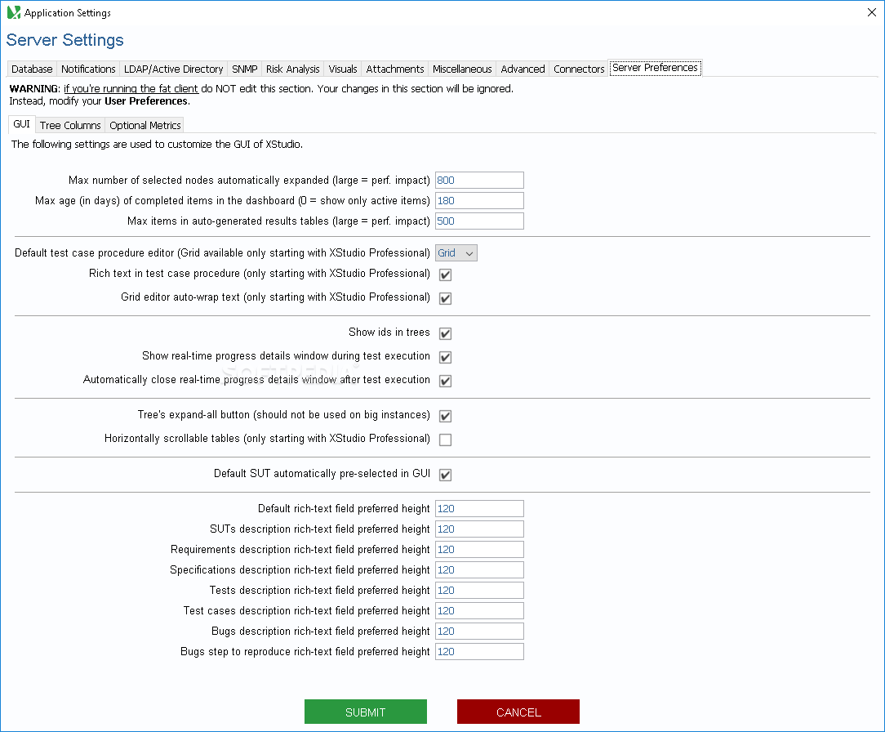This screenshot has width=885, height=732.
Task: Focus the Test cases description height field
Action: click(x=479, y=610)
